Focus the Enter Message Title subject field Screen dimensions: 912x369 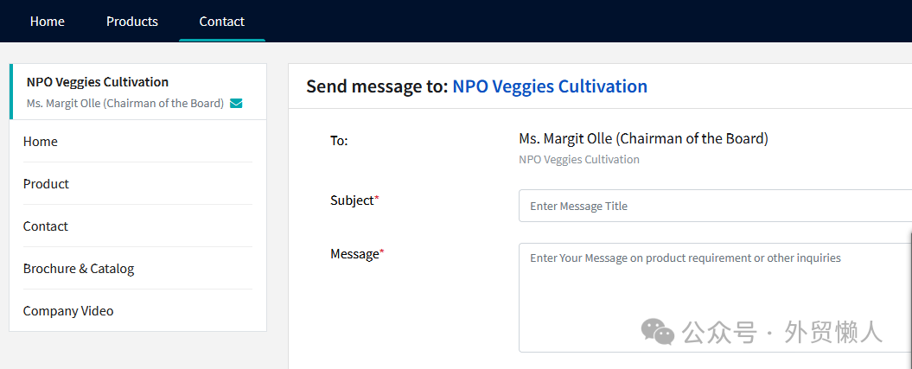pyautogui.click(x=715, y=207)
